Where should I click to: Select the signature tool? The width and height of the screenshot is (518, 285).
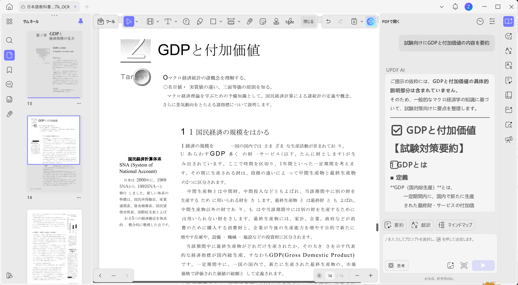point(290,21)
